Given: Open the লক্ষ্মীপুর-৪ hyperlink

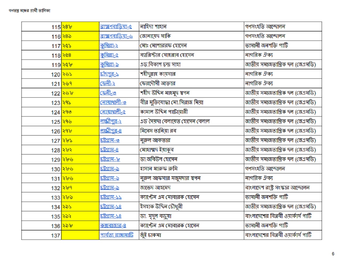Looking at the screenshot, I should coord(111,131).
